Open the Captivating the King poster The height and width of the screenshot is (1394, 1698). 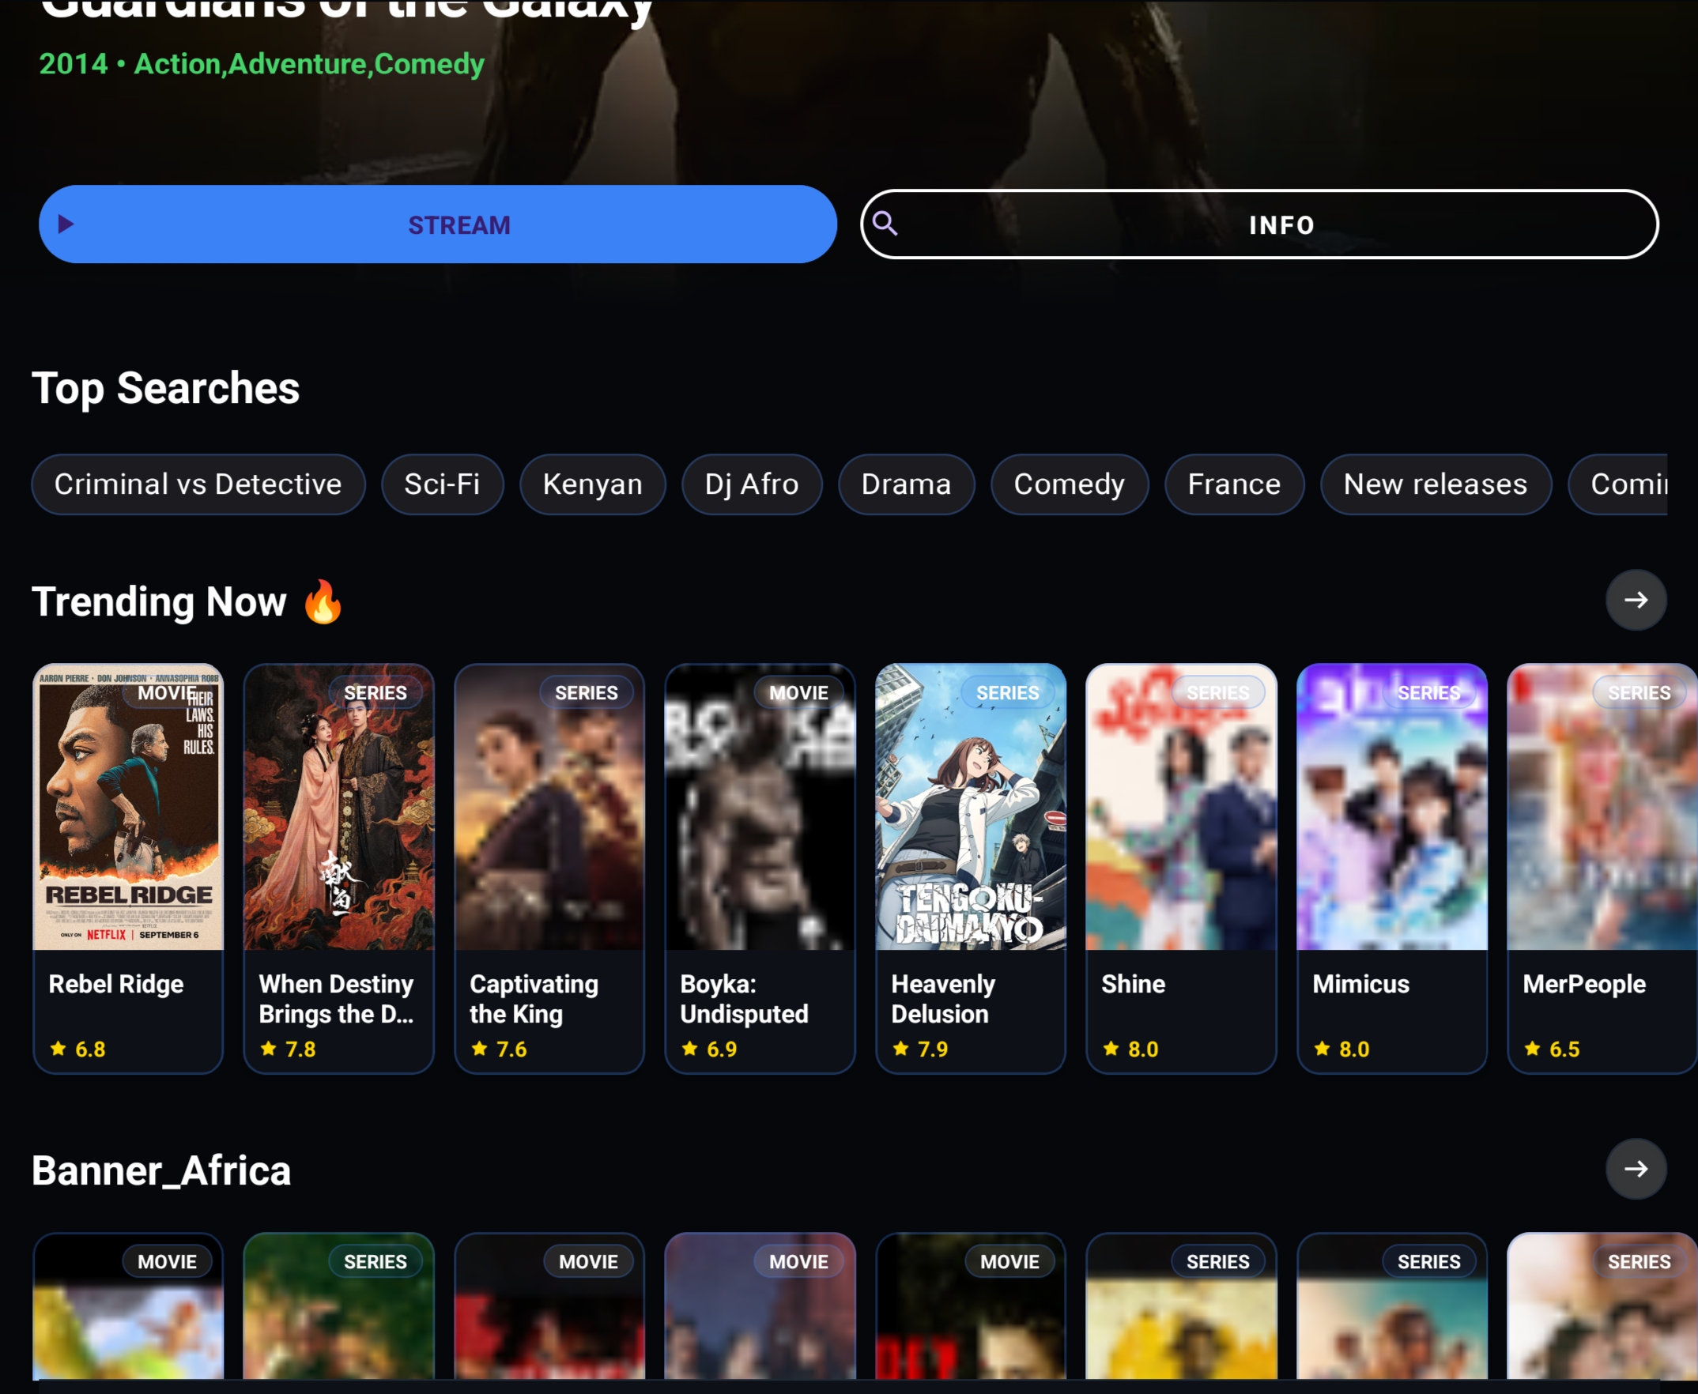click(549, 807)
